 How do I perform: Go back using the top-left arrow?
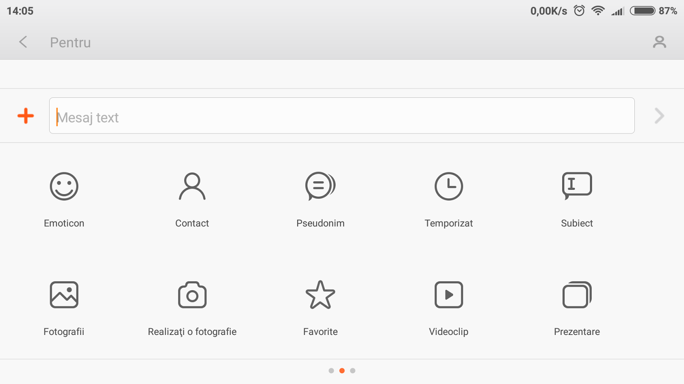(x=23, y=42)
